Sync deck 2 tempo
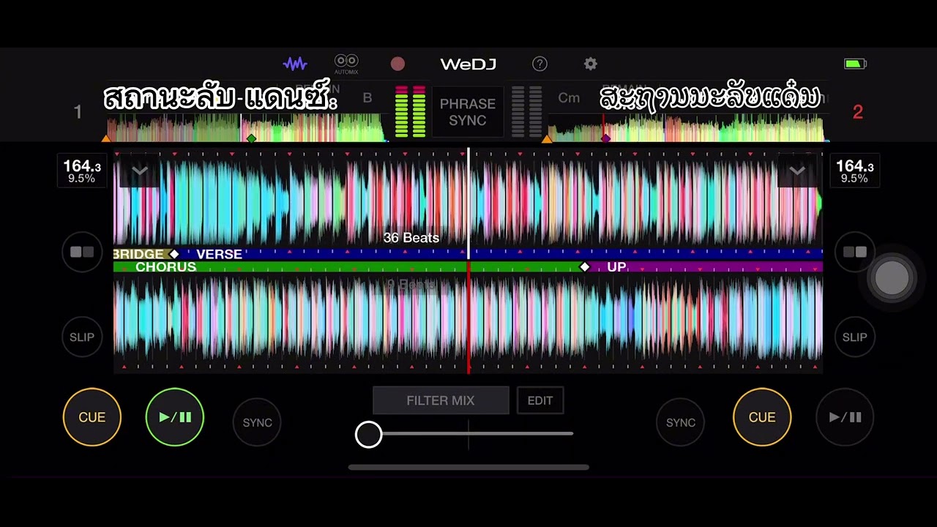 pos(680,422)
